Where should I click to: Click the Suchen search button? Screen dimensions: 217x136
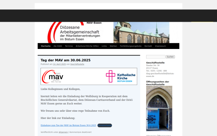pos(170,57)
